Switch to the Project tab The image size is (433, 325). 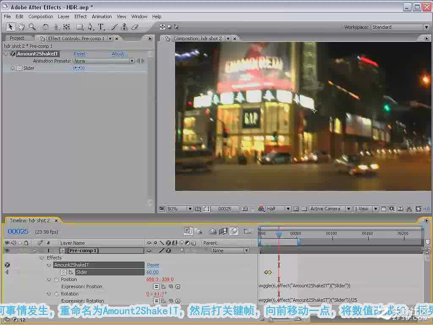[17, 38]
